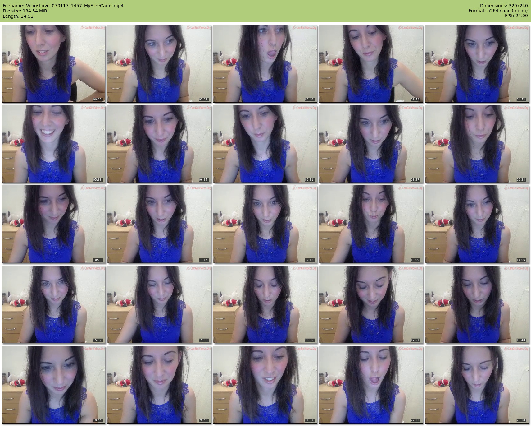Viewport: 531px width, 426px height.
Task: Click the Length 24:52 text
Action: [x=18, y=16]
